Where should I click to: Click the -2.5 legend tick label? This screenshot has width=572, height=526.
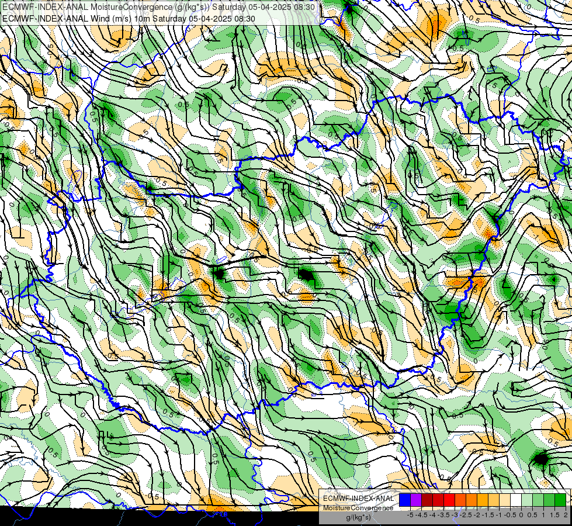pyautogui.click(x=466, y=515)
